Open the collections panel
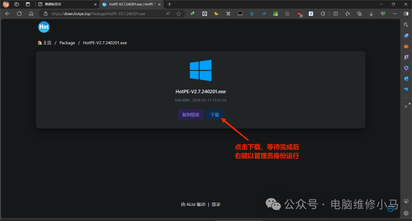Image resolution: width=412 pixels, height=221 pixels. [359, 14]
